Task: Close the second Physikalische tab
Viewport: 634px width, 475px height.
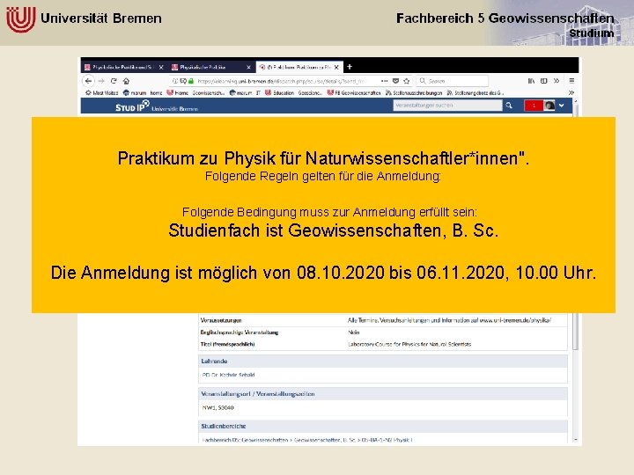Action: [248, 67]
